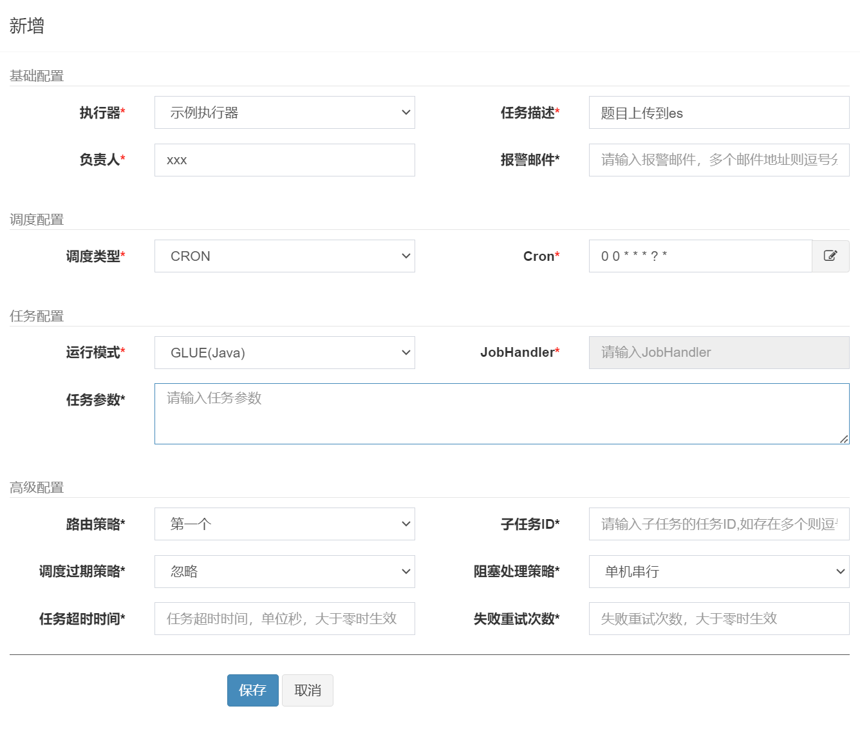Image resolution: width=860 pixels, height=731 pixels.
Task: Click the 失败重试次数 input field
Action: click(x=718, y=619)
